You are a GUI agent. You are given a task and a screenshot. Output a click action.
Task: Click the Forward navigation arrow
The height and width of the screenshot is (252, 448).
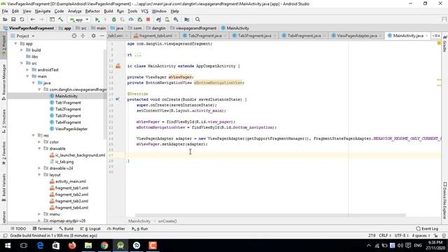tap(42, 20)
